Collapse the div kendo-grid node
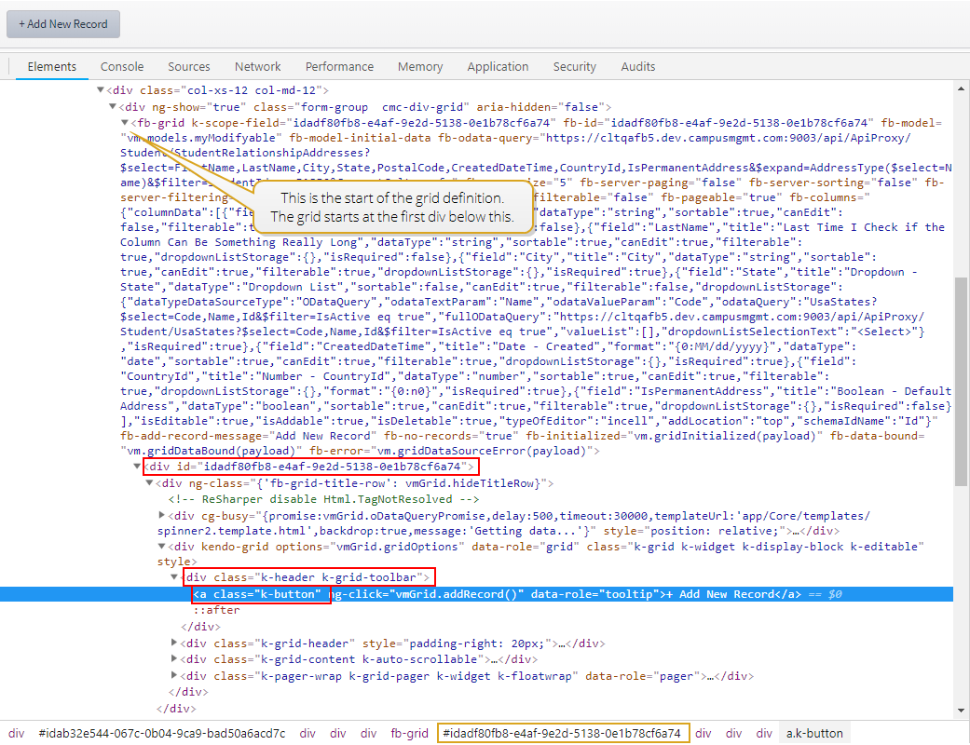The height and width of the screenshot is (745, 970). tap(161, 547)
